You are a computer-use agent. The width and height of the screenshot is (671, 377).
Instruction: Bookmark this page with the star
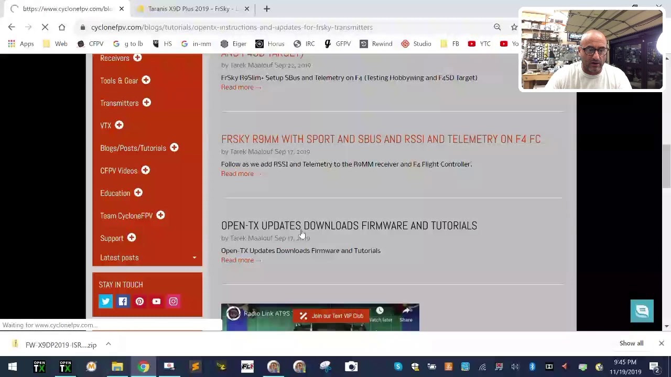click(x=514, y=27)
